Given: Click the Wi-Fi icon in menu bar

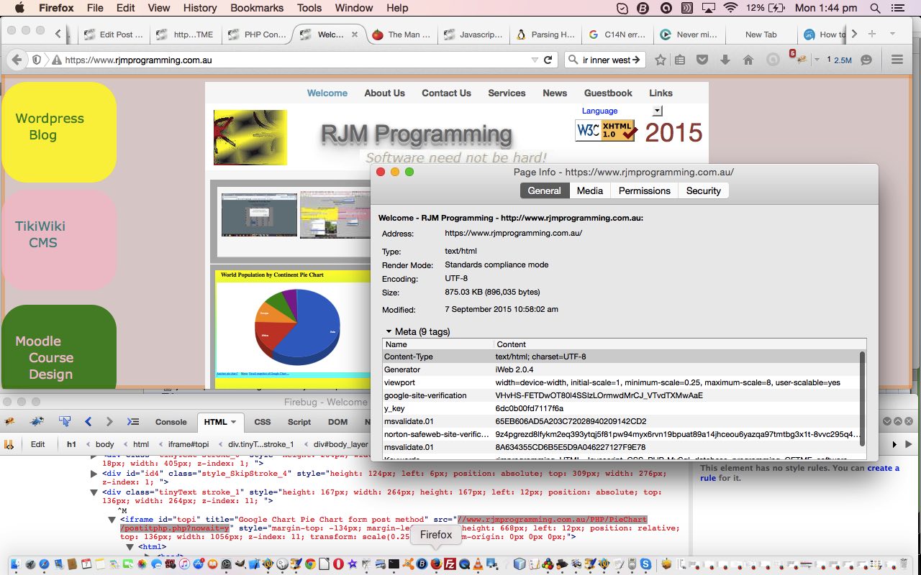Looking at the screenshot, I should click(730, 8).
